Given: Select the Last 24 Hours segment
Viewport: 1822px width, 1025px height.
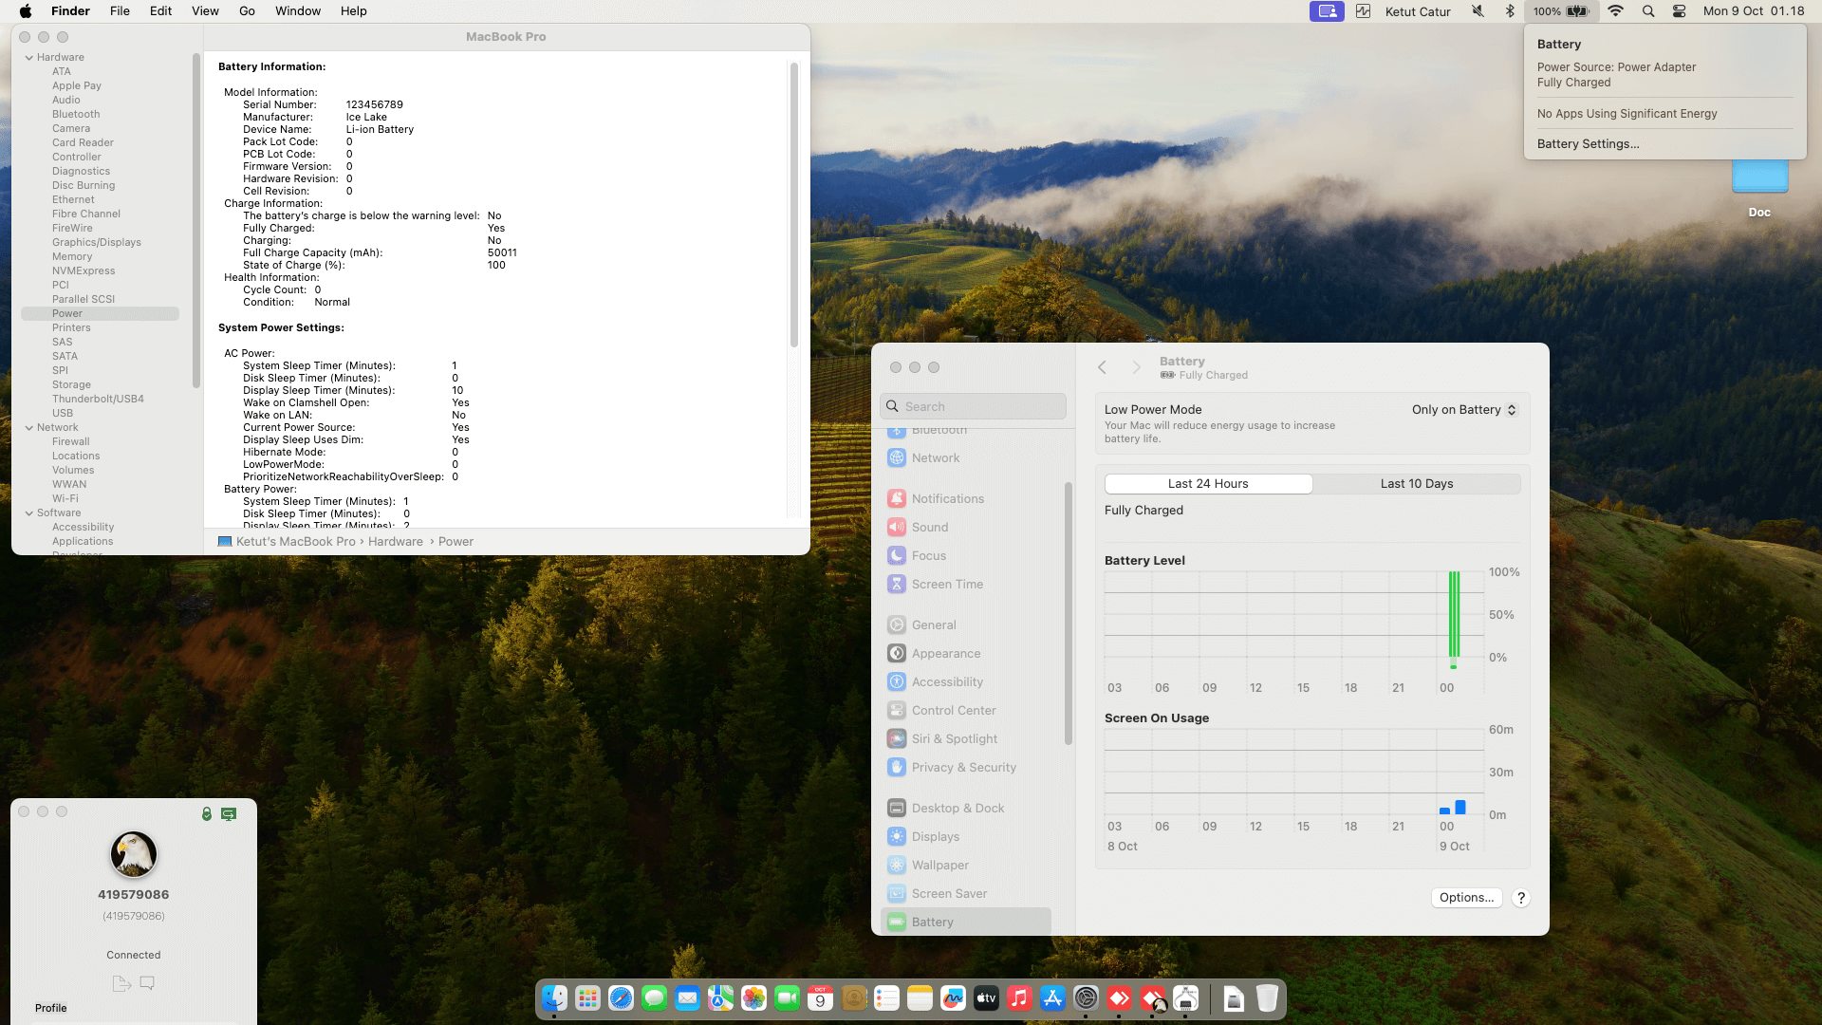Looking at the screenshot, I should pos(1208,484).
